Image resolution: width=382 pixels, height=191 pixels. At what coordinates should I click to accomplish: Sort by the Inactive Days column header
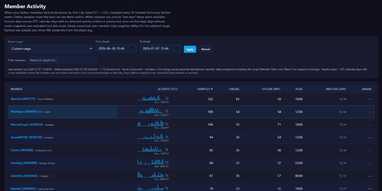[x=336, y=89]
